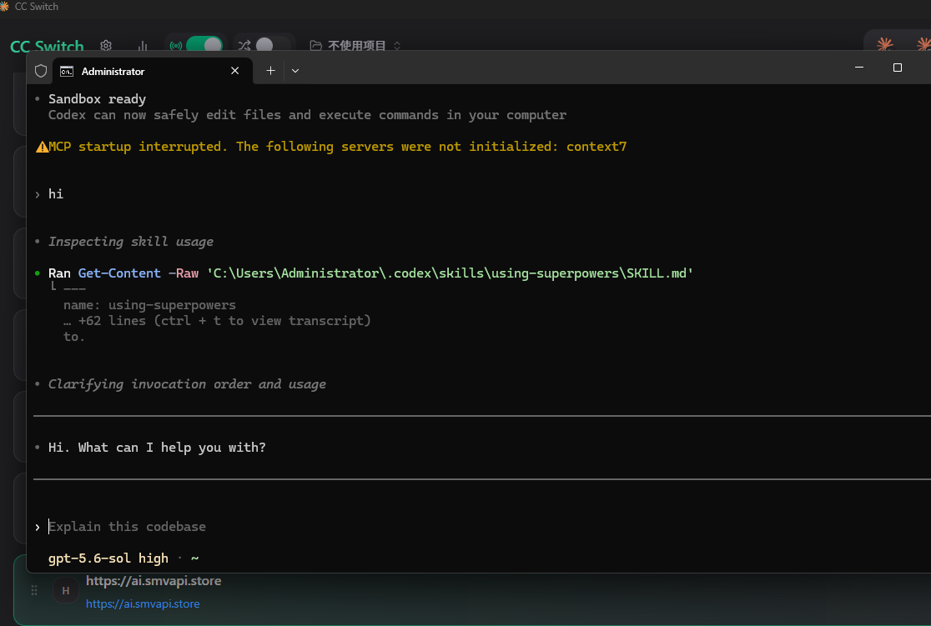Click the green dot beside 'Ran' command
Viewport: 931px width, 626px height.
pyautogui.click(x=38, y=273)
